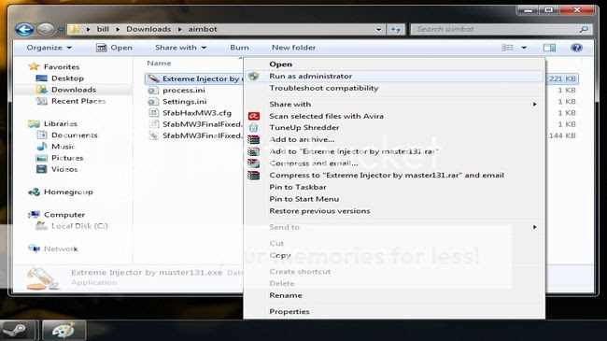Click the breadcrumb arrow after Downloads
The image size is (607, 341).
point(179,30)
